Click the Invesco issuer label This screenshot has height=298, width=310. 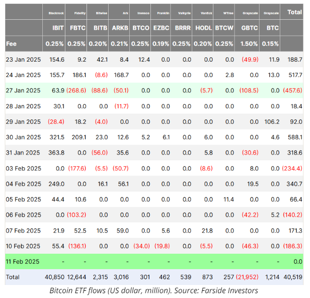pos(143,13)
